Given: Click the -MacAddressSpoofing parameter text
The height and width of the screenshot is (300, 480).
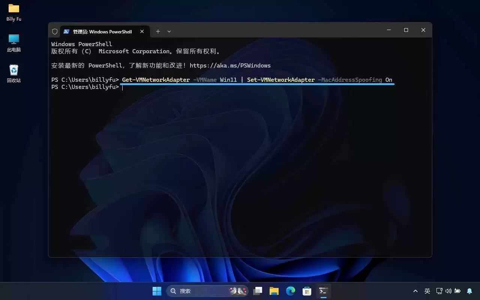Looking at the screenshot, I should [350, 80].
